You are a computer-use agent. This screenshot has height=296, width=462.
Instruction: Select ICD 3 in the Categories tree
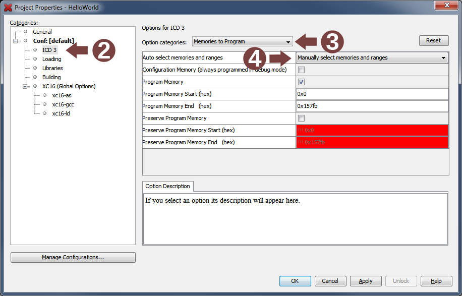tap(49, 50)
